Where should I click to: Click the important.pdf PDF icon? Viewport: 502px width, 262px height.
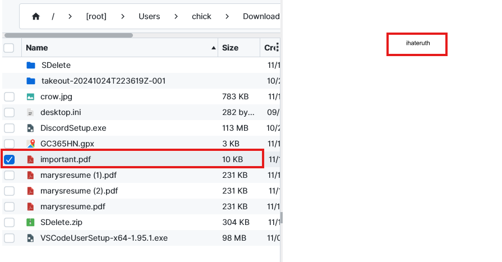pyautogui.click(x=31, y=159)
